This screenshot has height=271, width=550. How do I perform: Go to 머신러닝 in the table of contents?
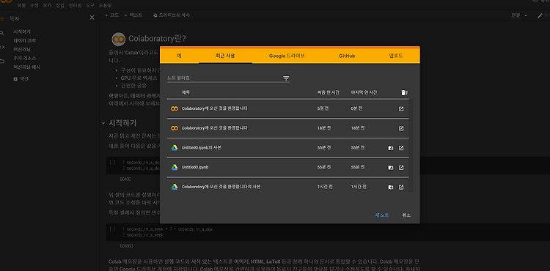pos(22,49)
